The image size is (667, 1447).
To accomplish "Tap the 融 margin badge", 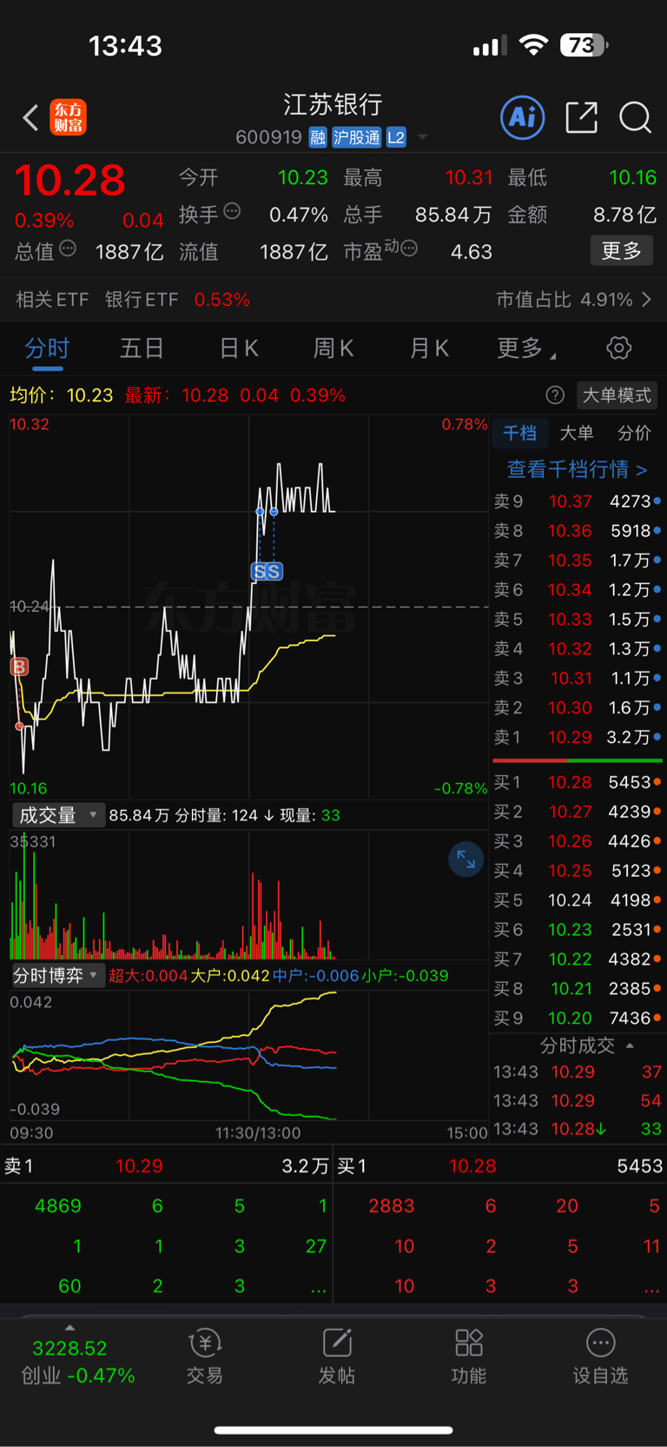I will (x=318, y=137).
